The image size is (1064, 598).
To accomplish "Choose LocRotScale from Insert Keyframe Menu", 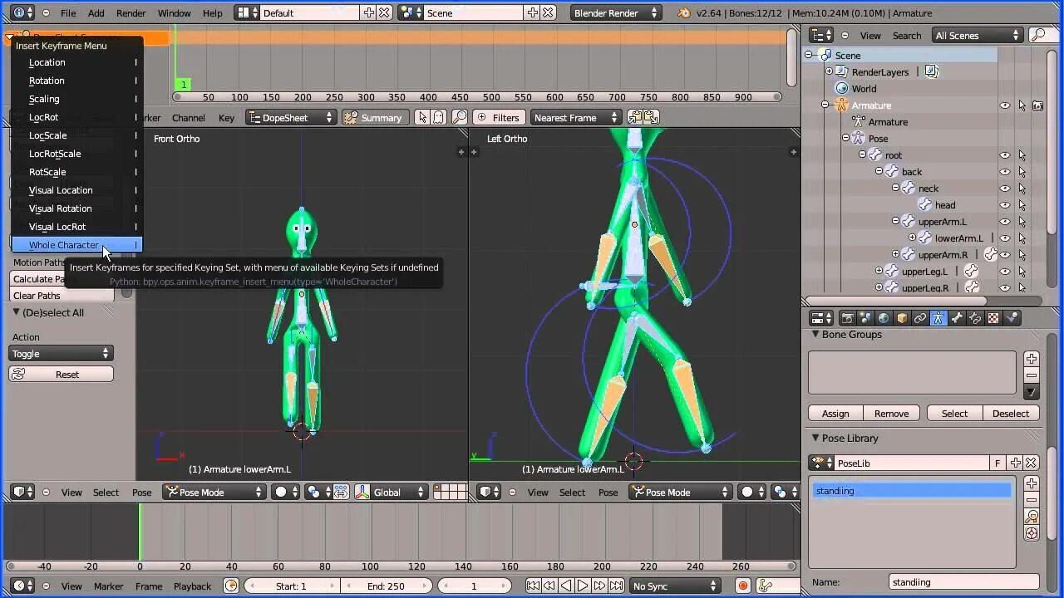I will [x=76, y=154].
